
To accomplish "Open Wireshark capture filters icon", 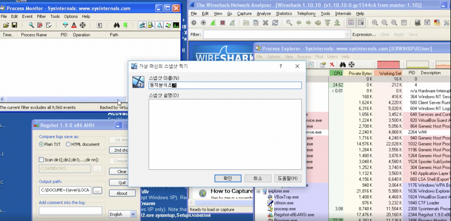I will pyautogui.click(x=418, y=23).
